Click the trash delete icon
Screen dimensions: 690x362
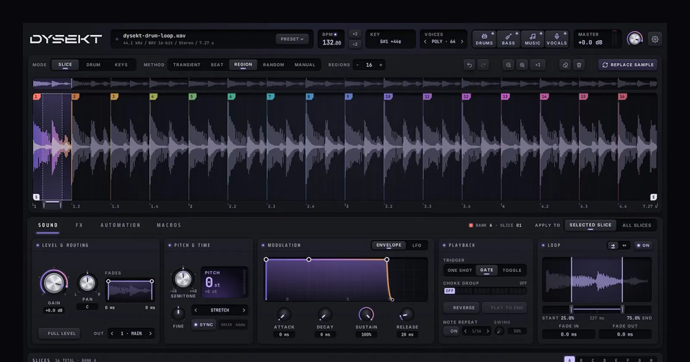(x=579, y=65)
